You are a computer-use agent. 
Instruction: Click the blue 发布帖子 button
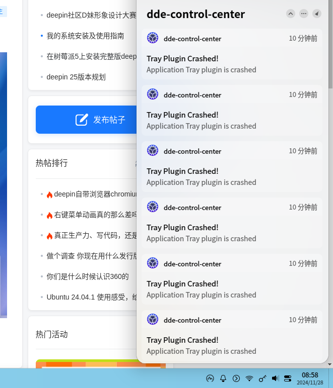tap(86, 120)
